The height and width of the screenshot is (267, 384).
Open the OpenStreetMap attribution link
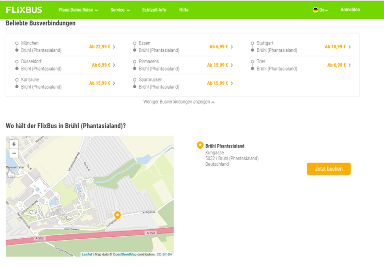point(125,255)
